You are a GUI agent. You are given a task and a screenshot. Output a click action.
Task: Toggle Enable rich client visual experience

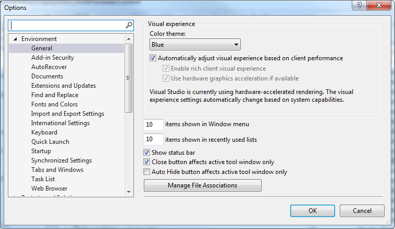coord(166,69)
